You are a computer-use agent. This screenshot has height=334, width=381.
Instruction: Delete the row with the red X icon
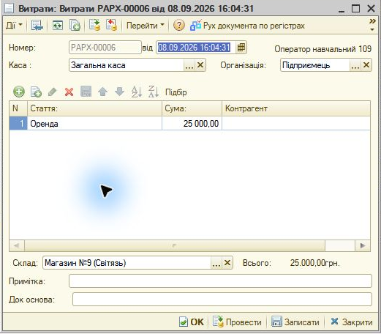tap(69, 92)
